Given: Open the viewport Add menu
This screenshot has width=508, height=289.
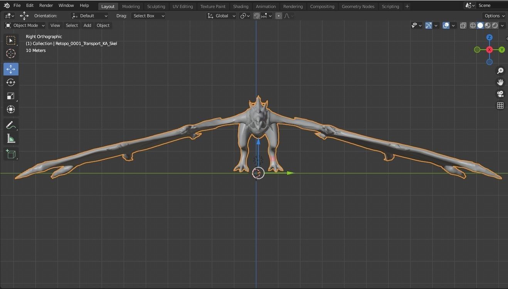Looking at the screenshot, I should [x=87, y=25].
